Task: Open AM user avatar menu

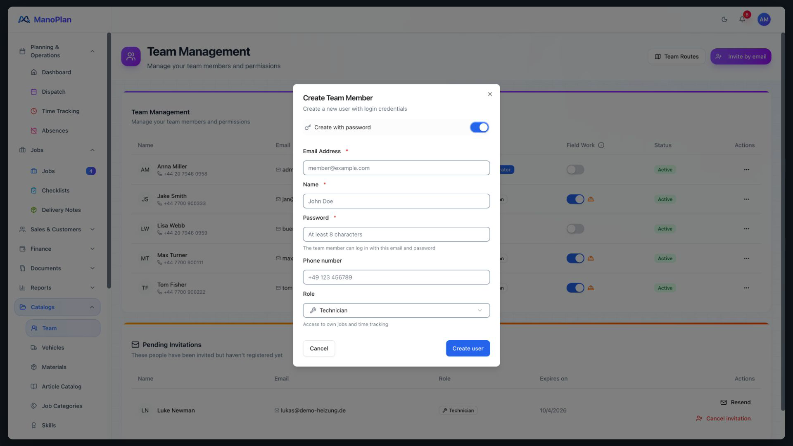Action: [764, 19]
